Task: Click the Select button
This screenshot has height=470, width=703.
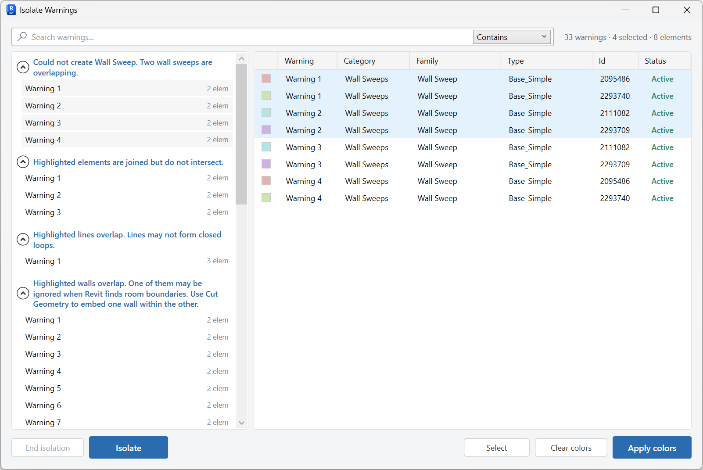Action: [497, 448]
